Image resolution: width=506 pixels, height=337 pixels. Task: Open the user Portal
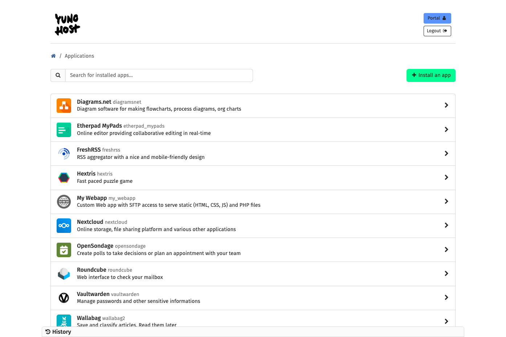437,18
